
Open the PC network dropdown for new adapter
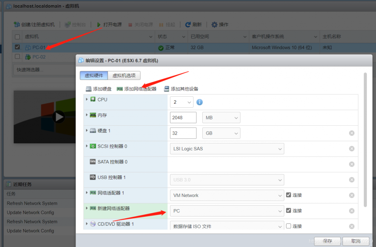coord(227,211)
